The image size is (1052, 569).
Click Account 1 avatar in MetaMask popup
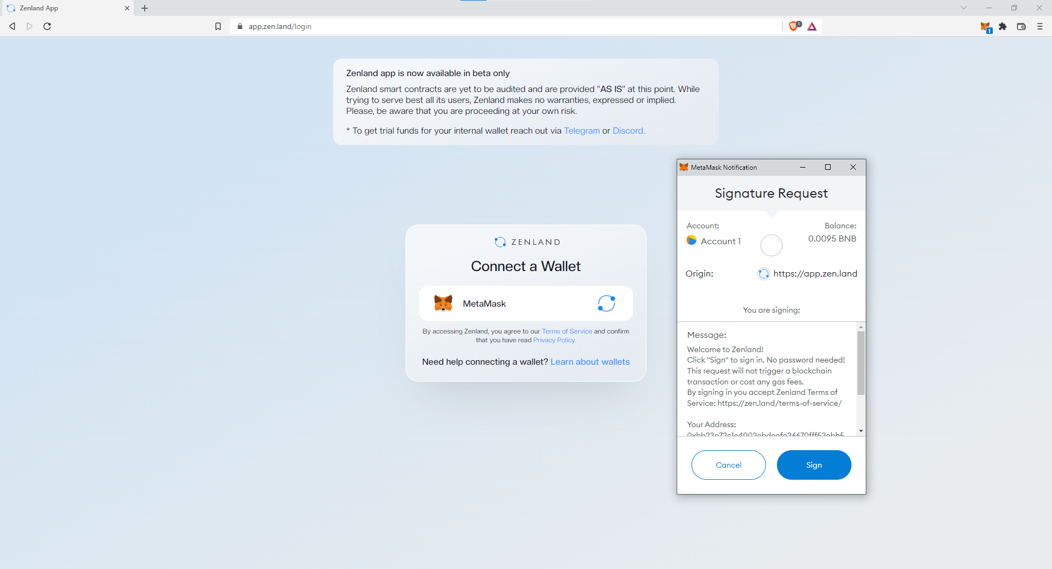pyautogui.click(x=691, y=240)
